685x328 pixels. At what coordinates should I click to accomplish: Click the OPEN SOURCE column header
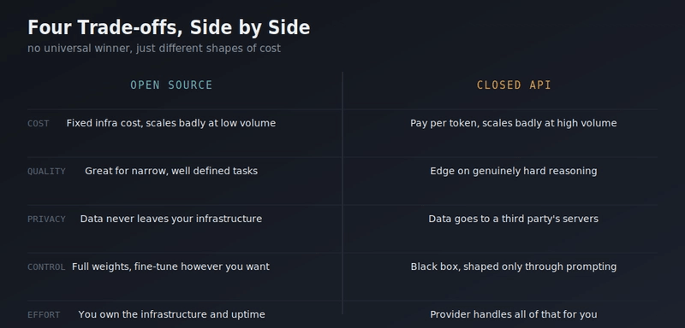[171, 85]
